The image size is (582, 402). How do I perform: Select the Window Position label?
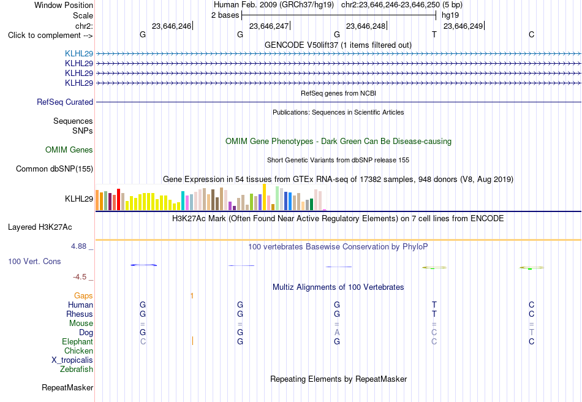64,5
